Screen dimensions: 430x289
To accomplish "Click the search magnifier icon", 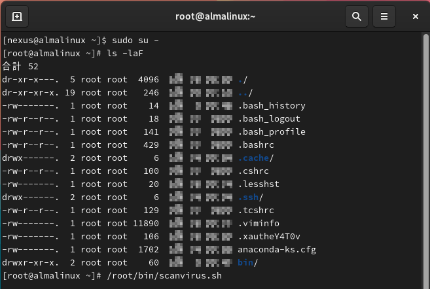I will [357, 16].
